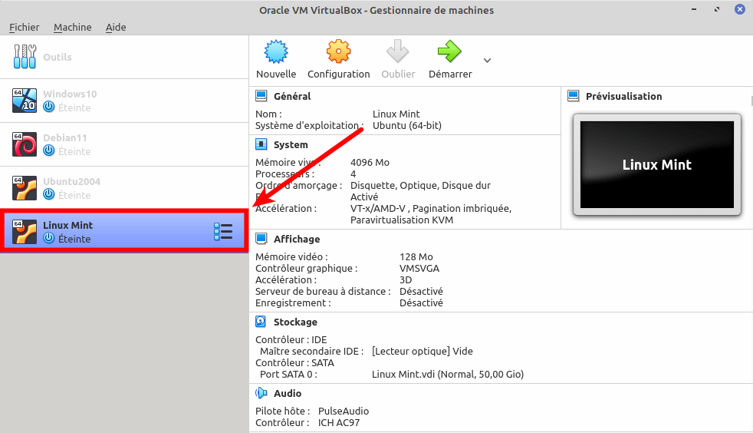Open the Aide menu
Image resolution: width=753 pixels, height=433 pixels.
(116, 28)
